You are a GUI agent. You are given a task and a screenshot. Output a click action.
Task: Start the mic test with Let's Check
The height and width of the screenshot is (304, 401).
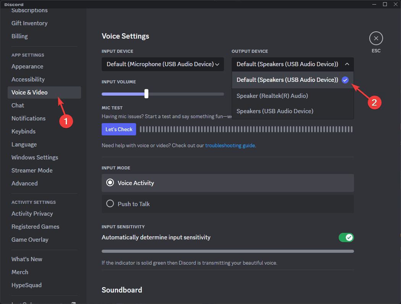pyautogui.click(x=119, y=129)
